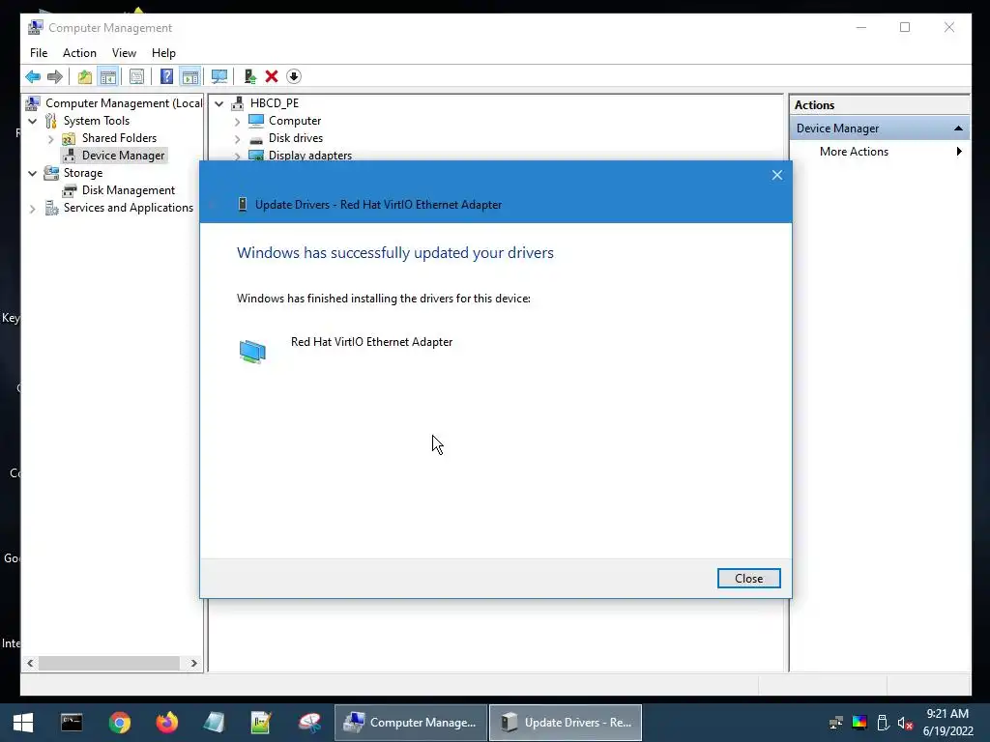Click the network adapter icon in the dialog
990x742 pixels.
252,352
